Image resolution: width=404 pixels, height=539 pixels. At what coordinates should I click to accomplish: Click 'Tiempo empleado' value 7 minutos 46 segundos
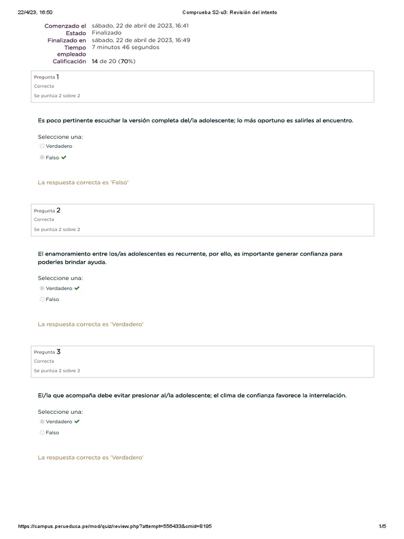[x=125, y=47]
